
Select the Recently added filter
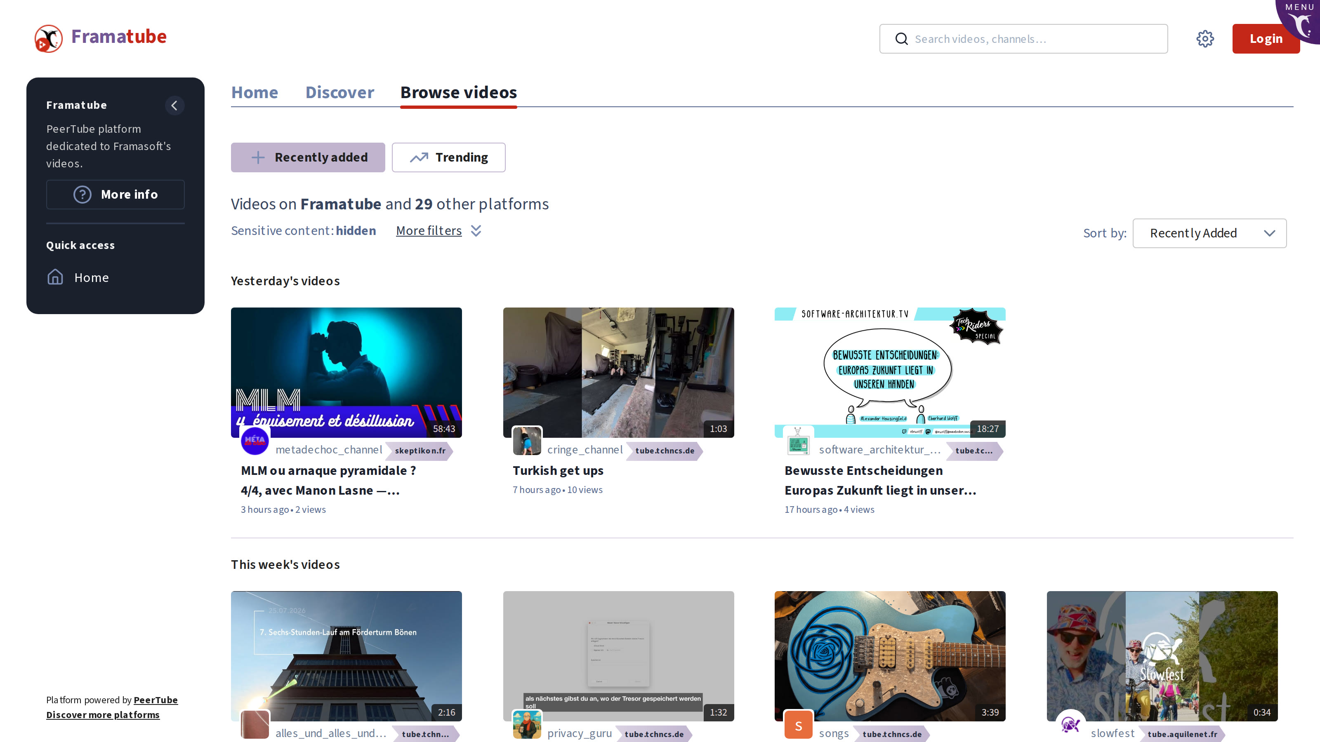coord(308,157)
